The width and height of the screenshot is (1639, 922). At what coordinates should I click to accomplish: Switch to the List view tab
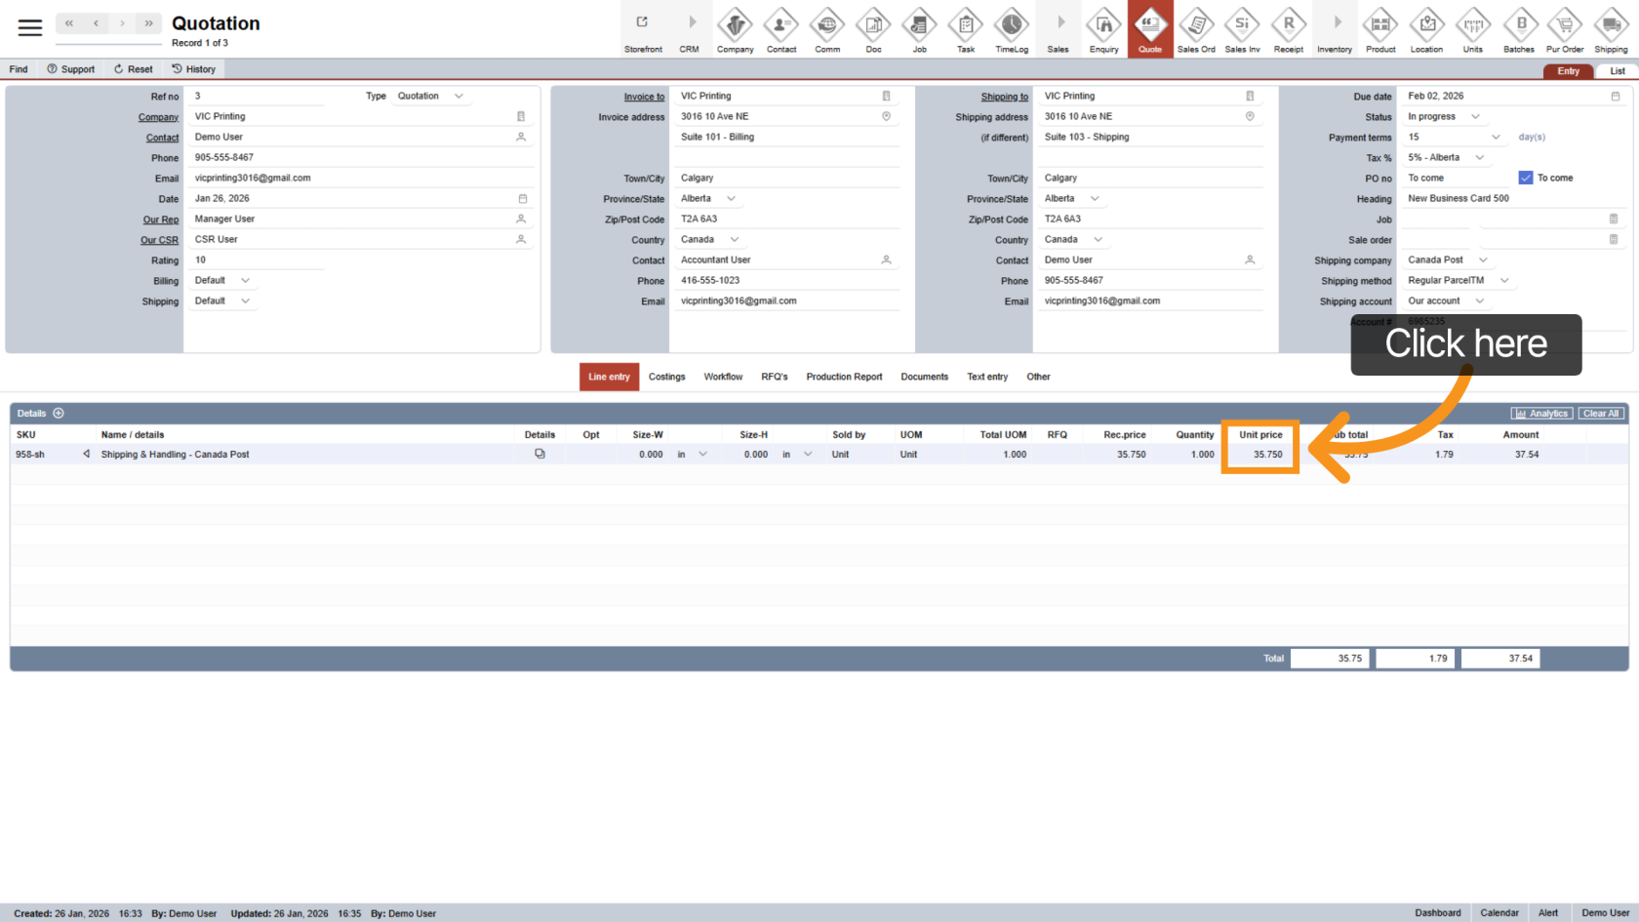1617,71
